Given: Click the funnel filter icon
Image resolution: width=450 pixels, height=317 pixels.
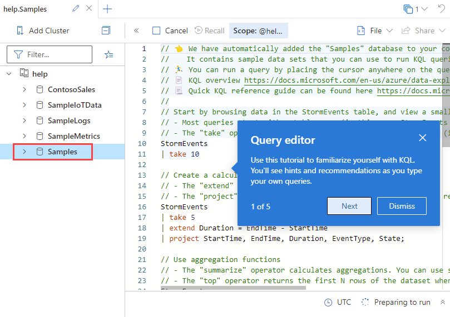Looking at the screenshot, I should click(x=18, y=54).
